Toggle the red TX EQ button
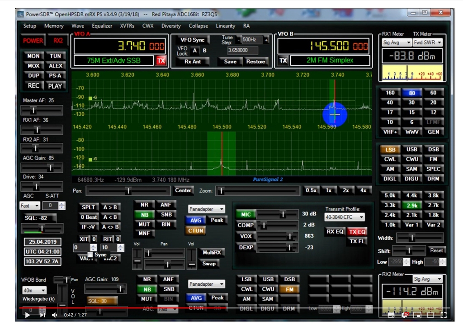The height and width of the screenshot is (326, 463). 357,232
